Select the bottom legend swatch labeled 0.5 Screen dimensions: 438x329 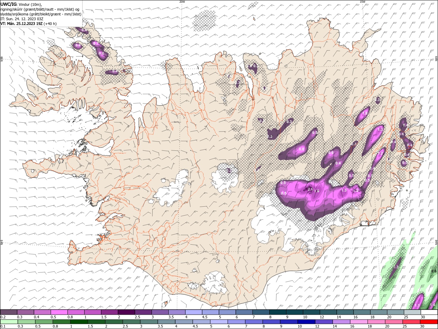(x=44, y=322)
